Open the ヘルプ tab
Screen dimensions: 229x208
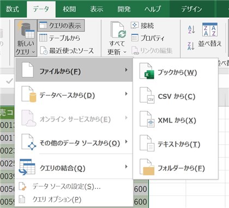[153, 9]
